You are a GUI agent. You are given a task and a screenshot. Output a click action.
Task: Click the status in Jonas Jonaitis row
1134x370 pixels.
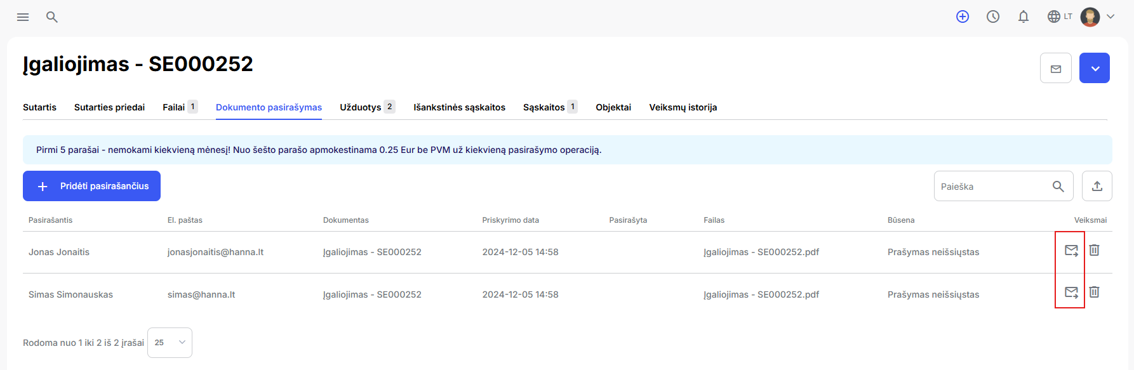(x=933, y=252)
